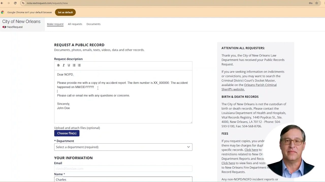The width and height of the screenshot is (325, 182).
Task: Click the 'Please call or email me' line
Action: (93, 96)
